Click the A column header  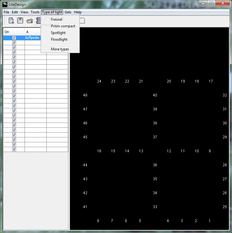[32, 32]
